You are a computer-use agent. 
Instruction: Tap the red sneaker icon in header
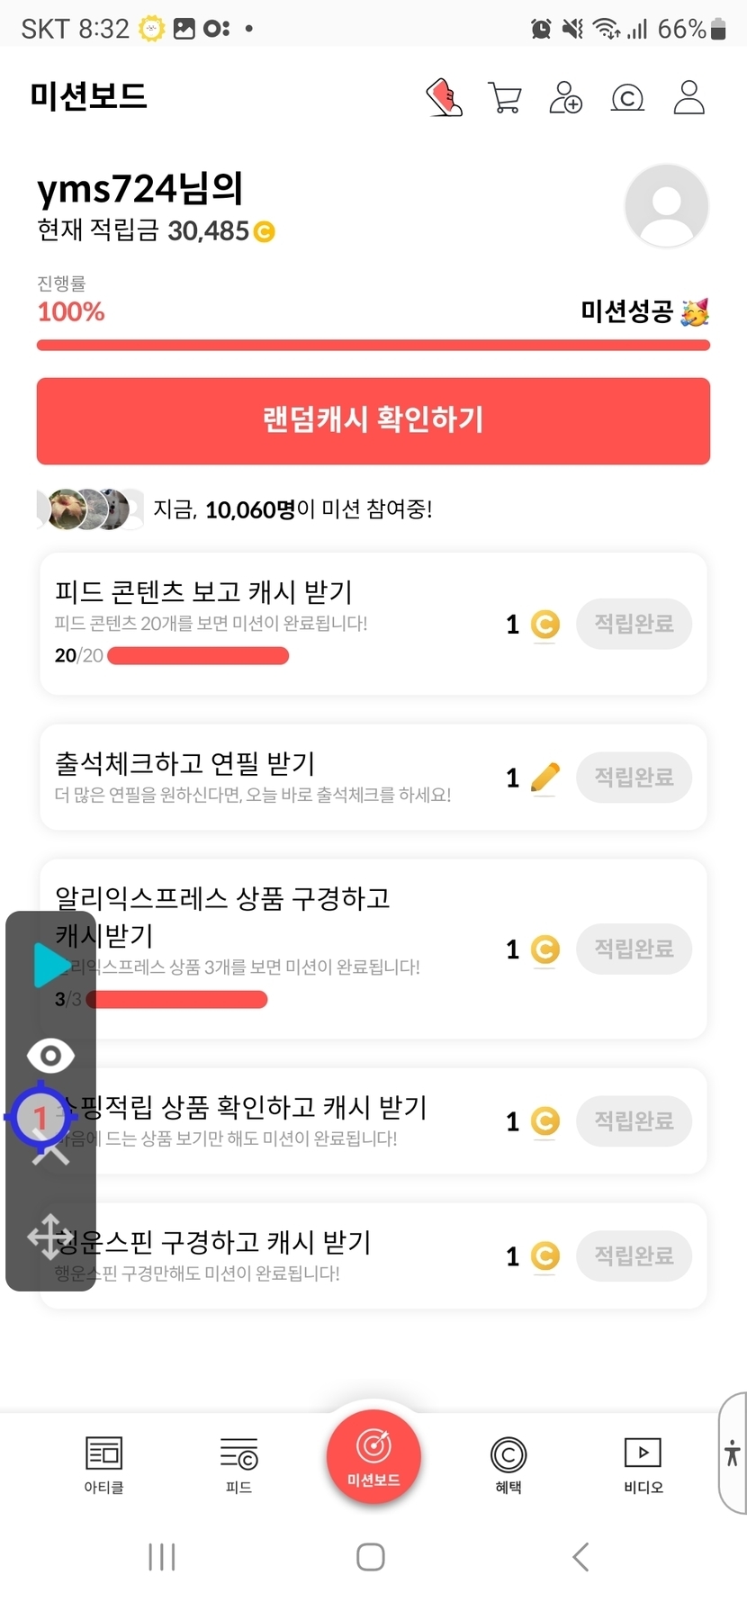click(444, 97)
